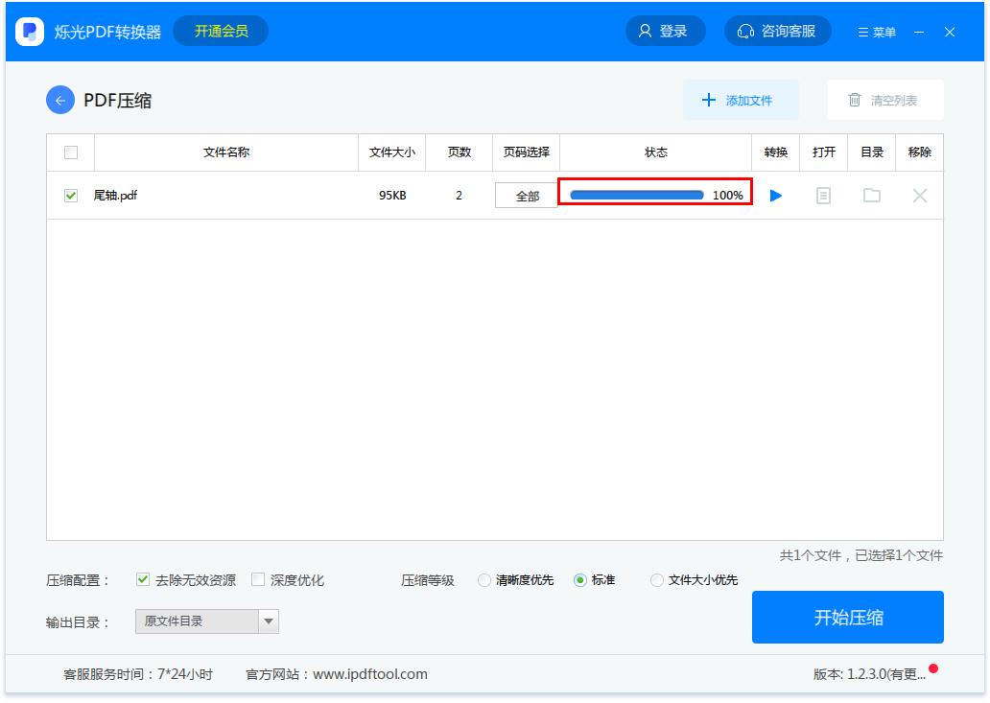Remove 尾轴.pdf using the X icon

(x=919, y=195)
